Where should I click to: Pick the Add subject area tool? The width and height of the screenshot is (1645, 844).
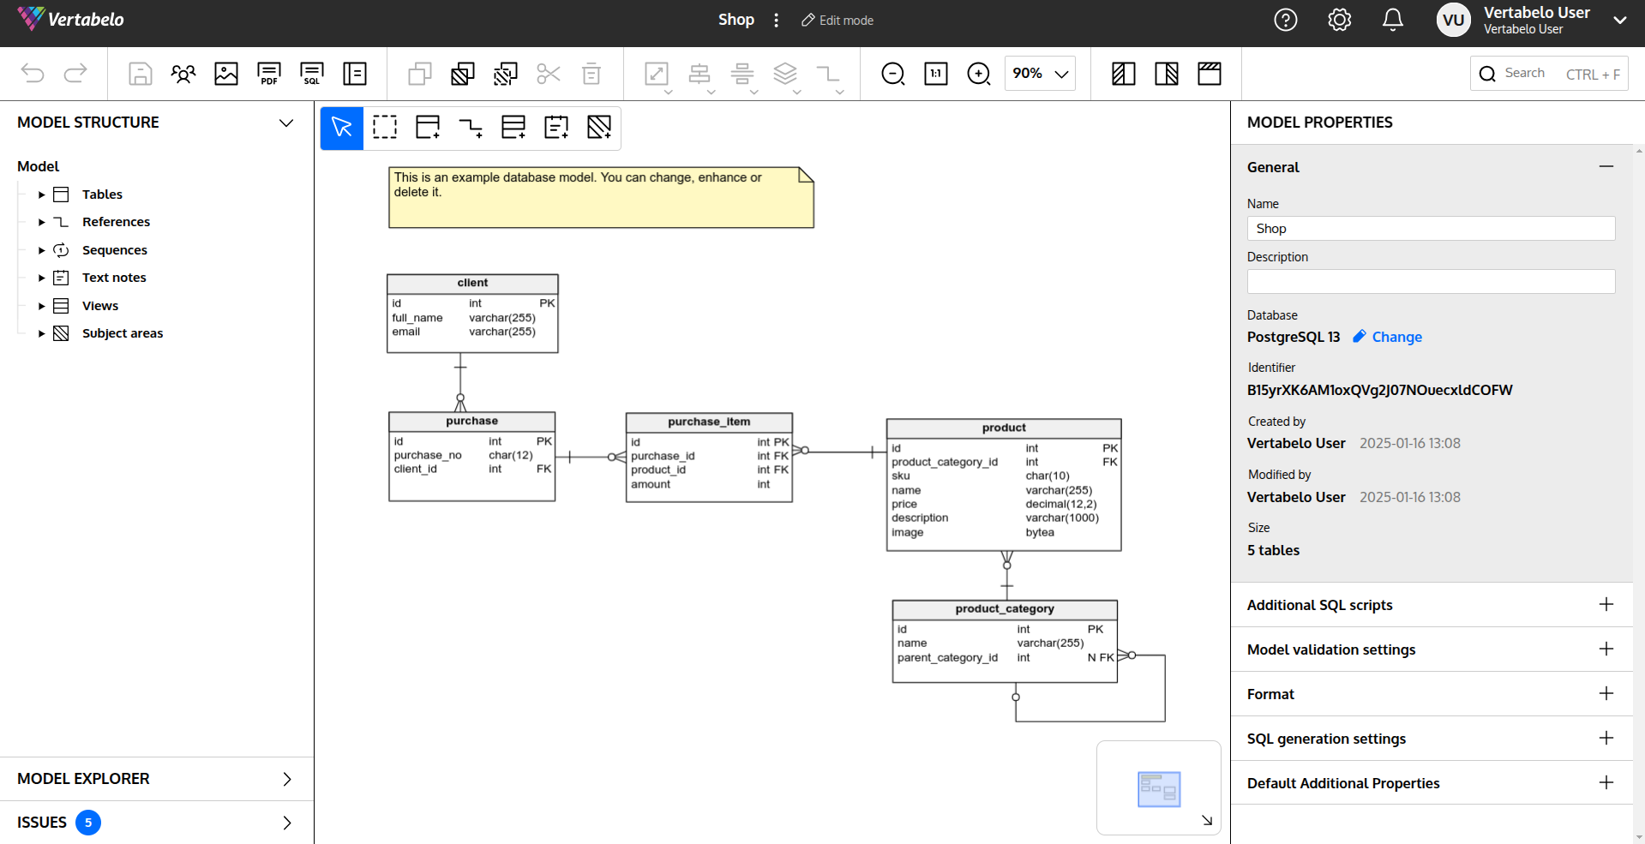tap(599, 128)
